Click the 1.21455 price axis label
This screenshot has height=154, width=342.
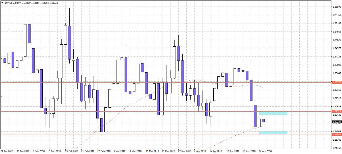pyautogui.click(x=337, y=148)
